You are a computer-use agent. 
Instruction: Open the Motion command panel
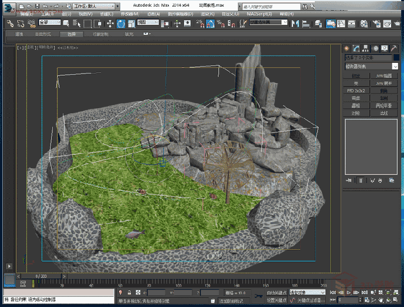[x=375, y=48]
